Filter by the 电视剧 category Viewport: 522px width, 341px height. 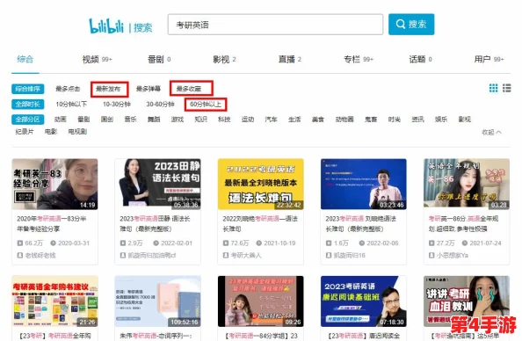[77, 132]
